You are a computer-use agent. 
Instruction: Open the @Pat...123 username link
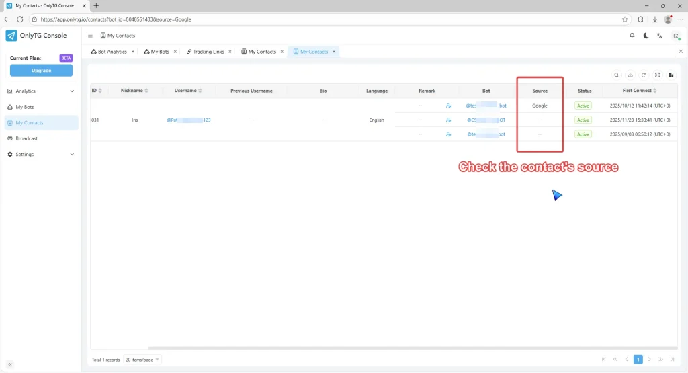189,120
